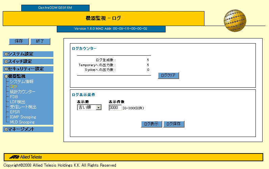269x169 pixels.
Task: Open the EPSR page
Action: tap(16, 112)
